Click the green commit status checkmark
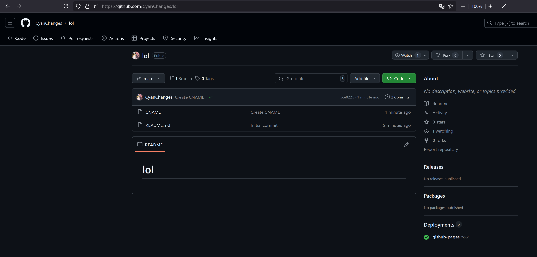The width and height of the screenshot is (537, 257). click(x=211, y=97)
